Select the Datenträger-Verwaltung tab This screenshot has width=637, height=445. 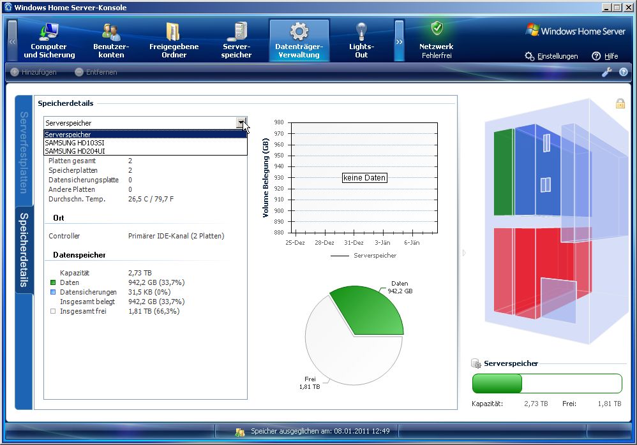tap(299, 41)
